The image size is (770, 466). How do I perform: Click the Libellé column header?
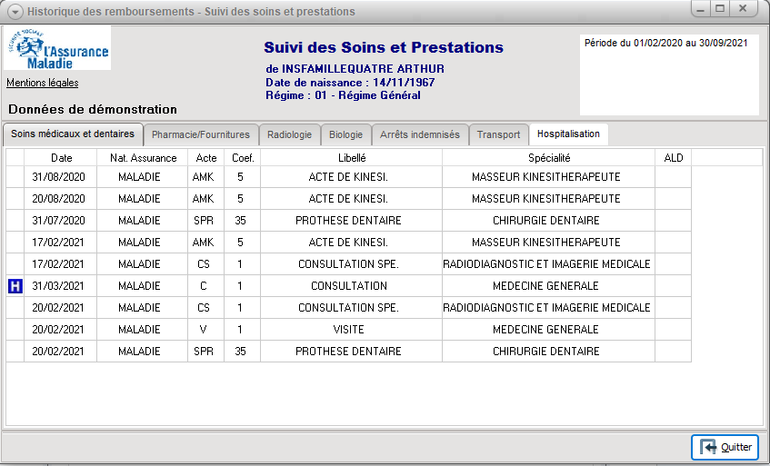tap(351, 158)
